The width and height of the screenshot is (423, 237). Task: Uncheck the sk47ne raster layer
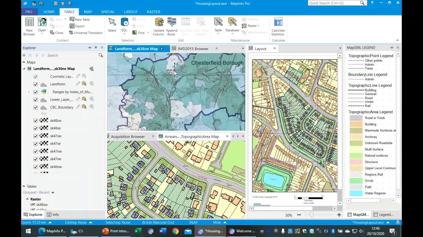pyautogui.click(x=36, y=159)
